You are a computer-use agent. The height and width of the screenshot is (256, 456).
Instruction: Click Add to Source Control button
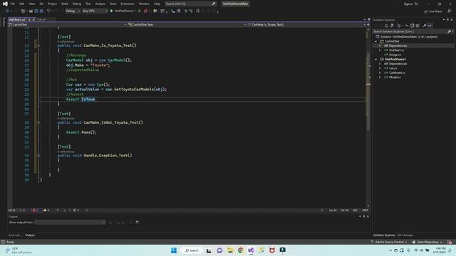point(390,242)
